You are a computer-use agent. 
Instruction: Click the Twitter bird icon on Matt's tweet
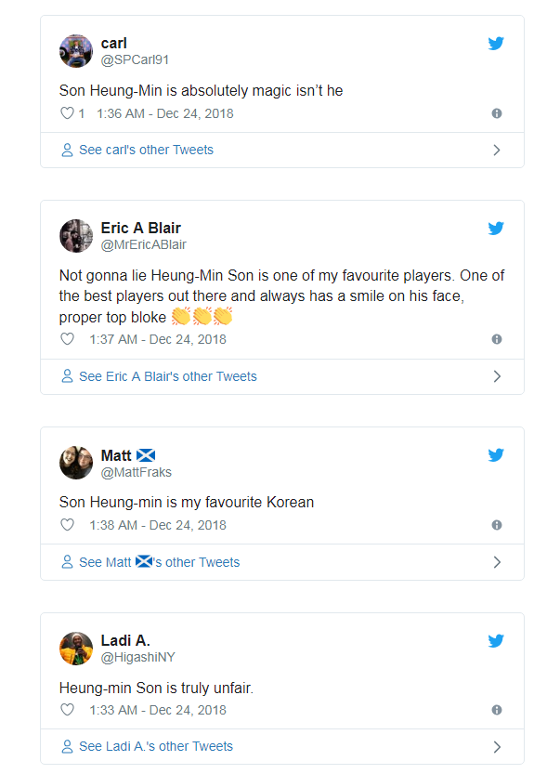(x=496, y=454)
